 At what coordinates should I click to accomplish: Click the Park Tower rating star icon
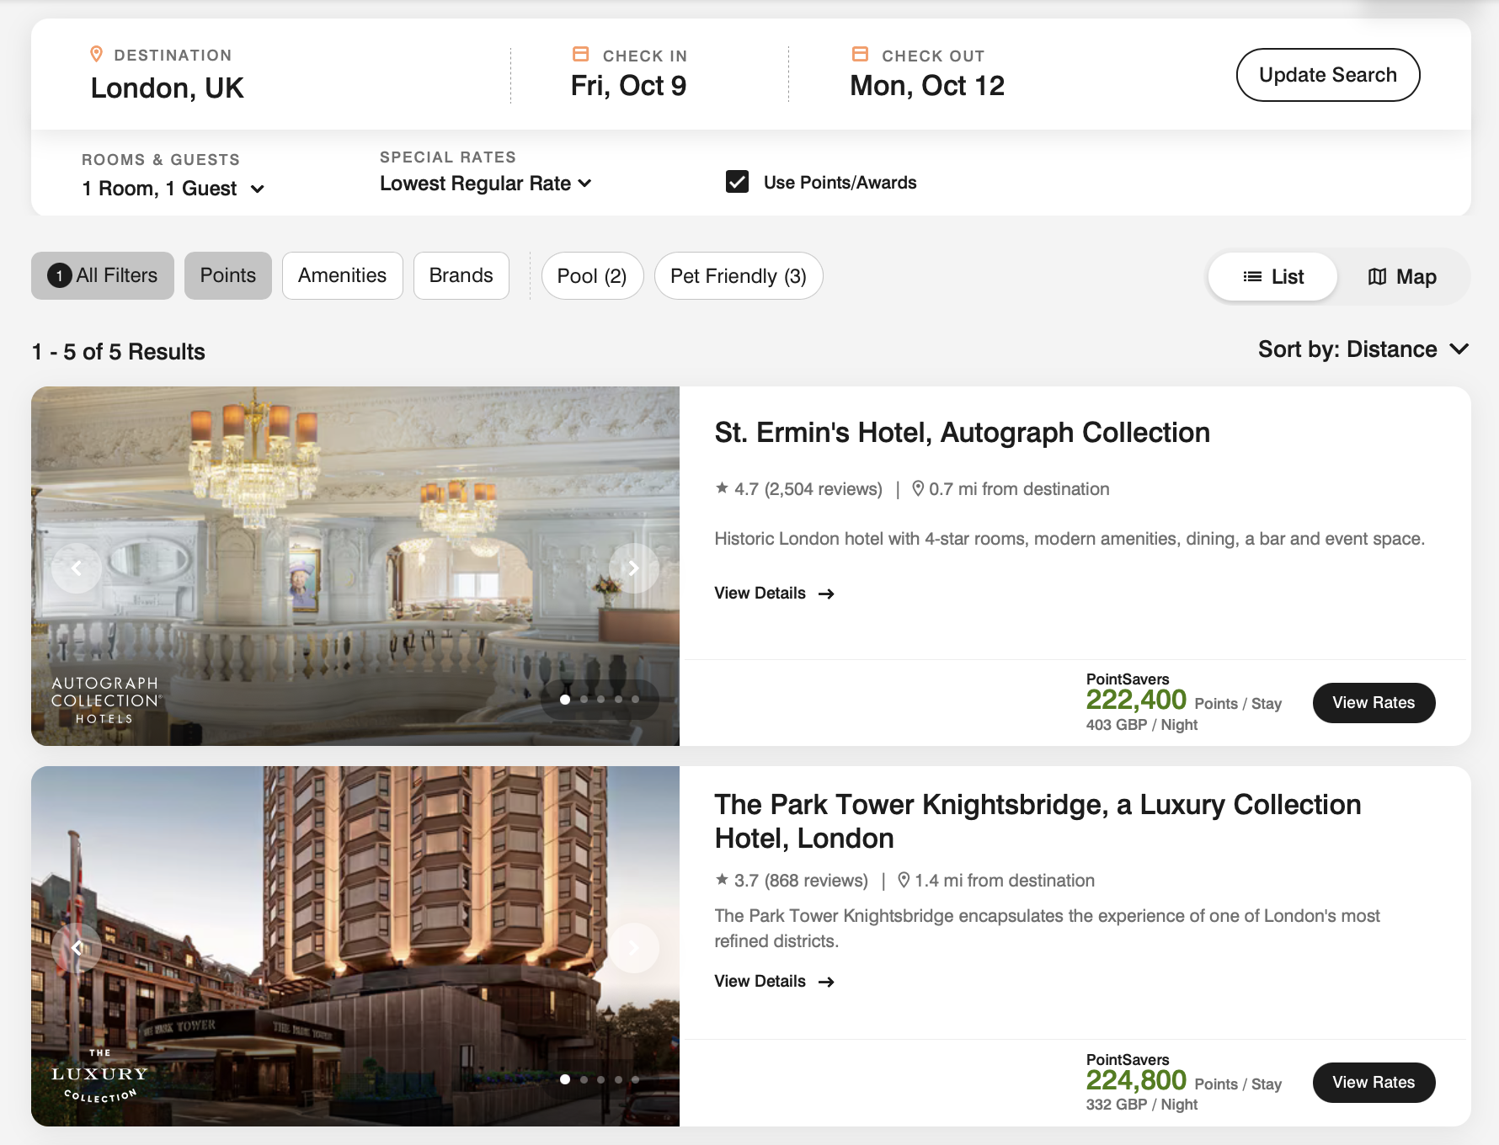(x=722, y=879)
